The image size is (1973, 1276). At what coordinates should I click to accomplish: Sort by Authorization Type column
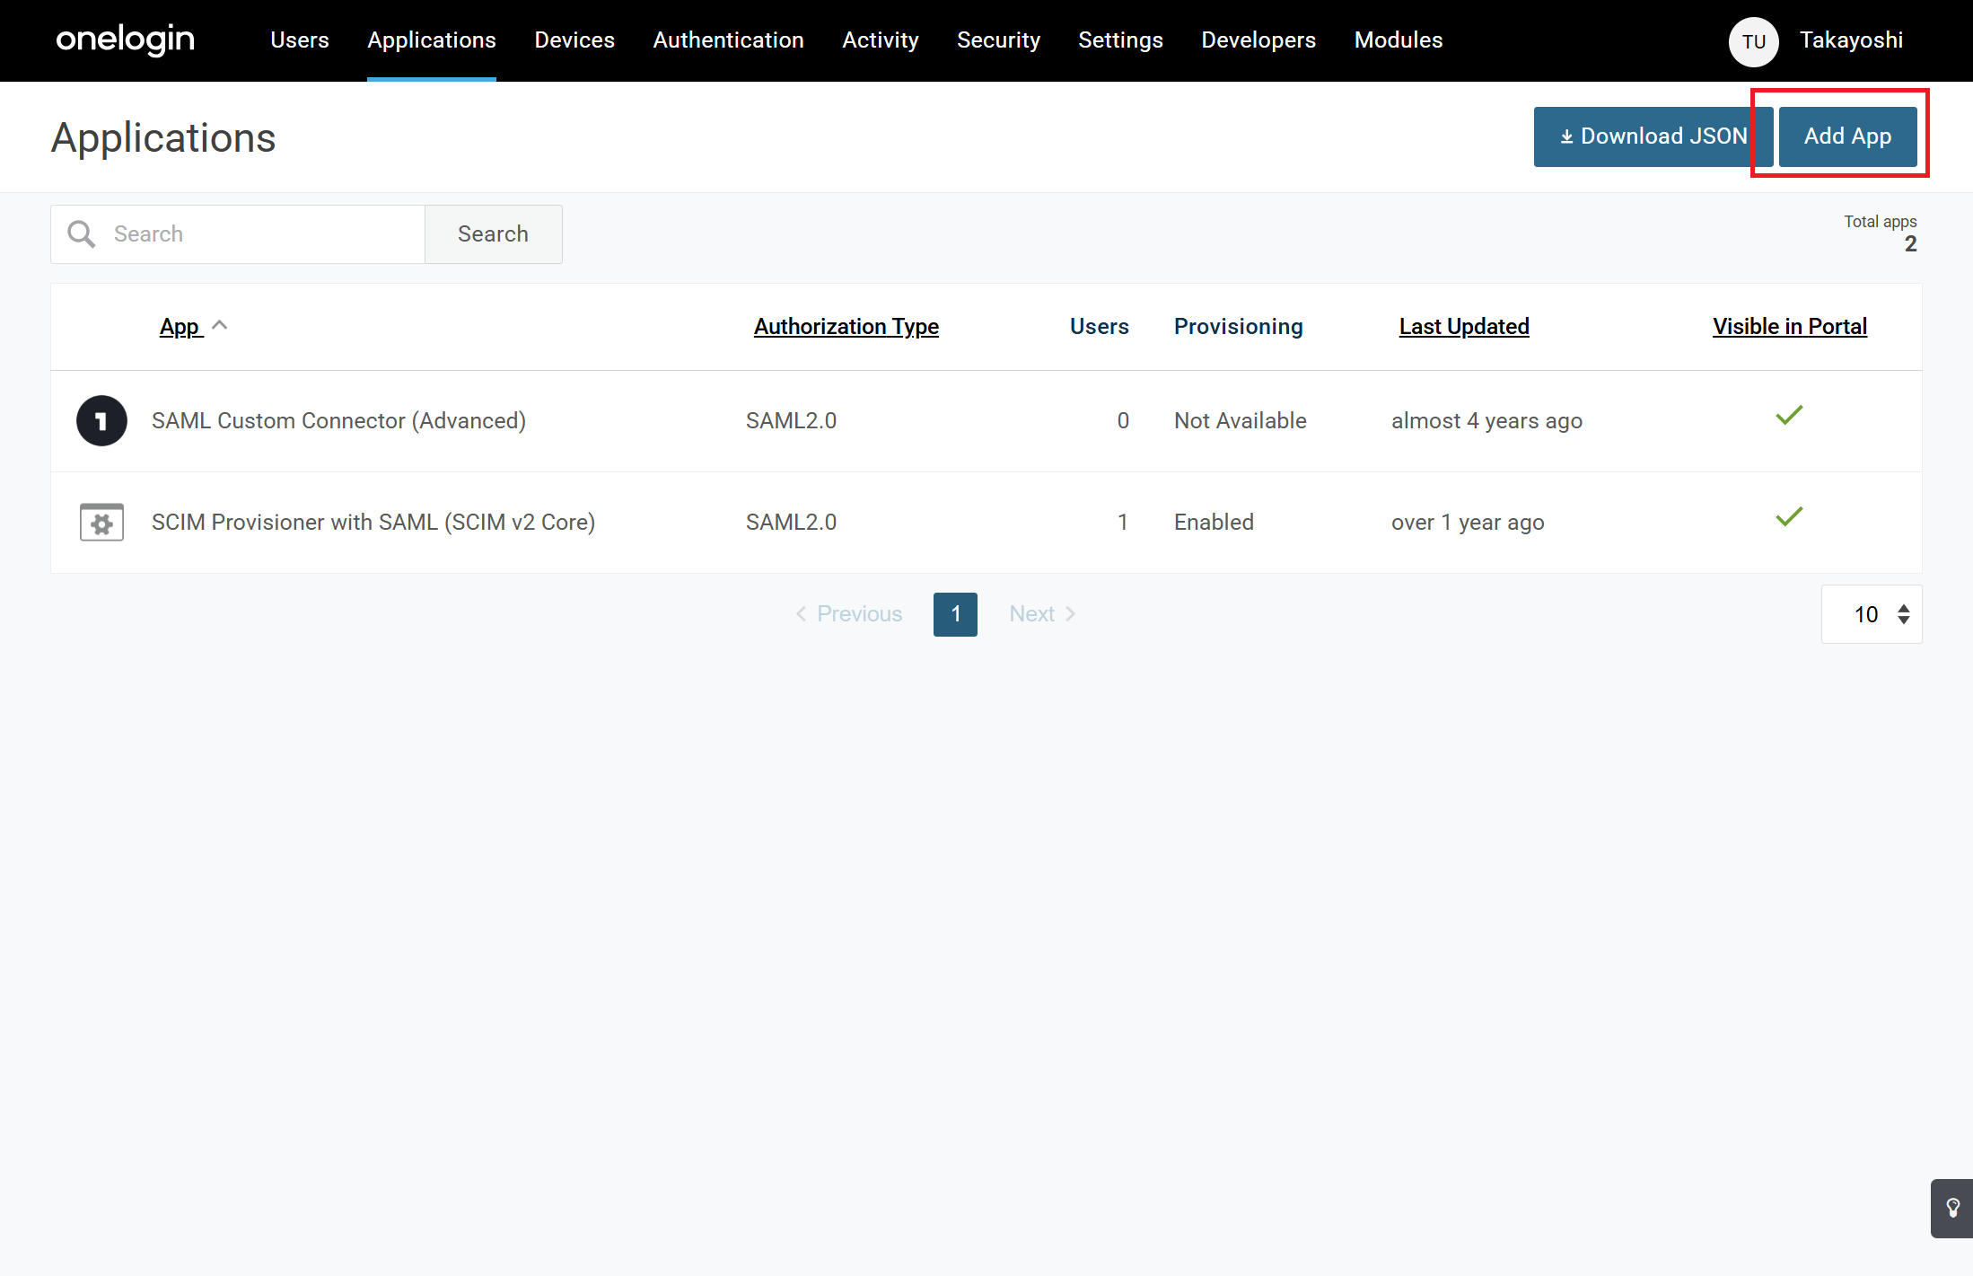tap(846, 326)
